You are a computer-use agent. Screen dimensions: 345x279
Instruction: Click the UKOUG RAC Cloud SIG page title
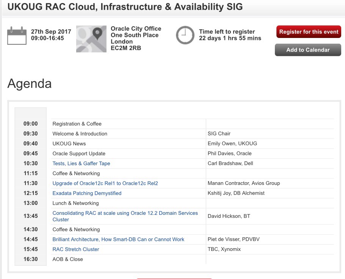pyautogui.click(x=125, y=7)
